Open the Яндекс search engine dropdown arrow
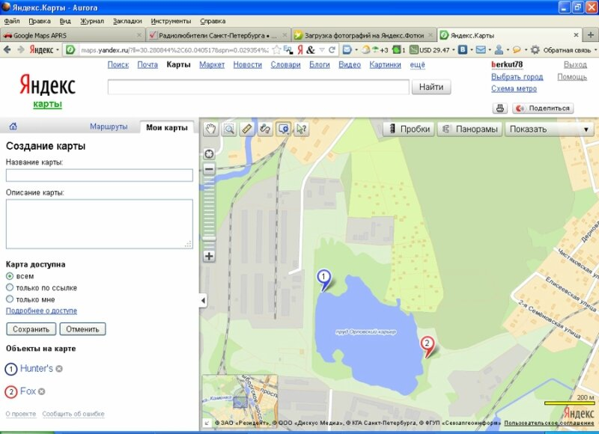This screenshot has width=599, height=434. coord(58,50)
